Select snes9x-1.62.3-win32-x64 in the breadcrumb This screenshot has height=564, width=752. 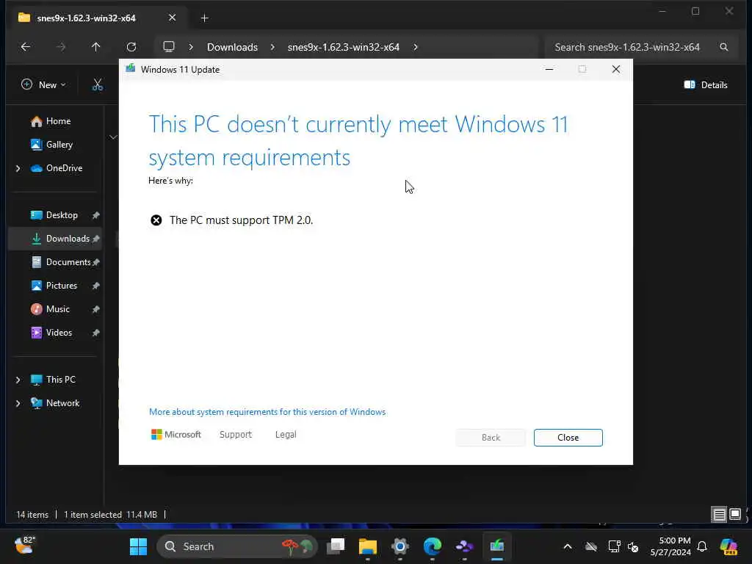pos(344,47)
